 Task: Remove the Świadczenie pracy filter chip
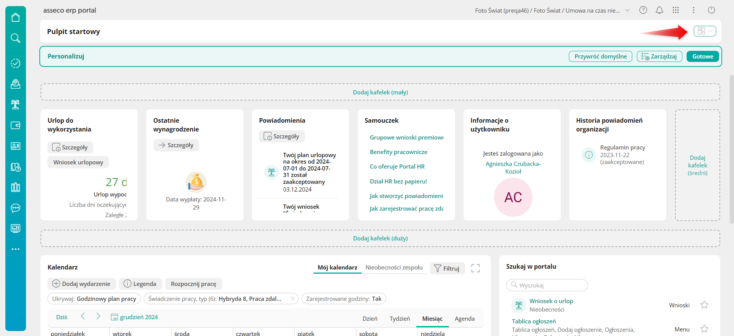(x=292, y=299)
